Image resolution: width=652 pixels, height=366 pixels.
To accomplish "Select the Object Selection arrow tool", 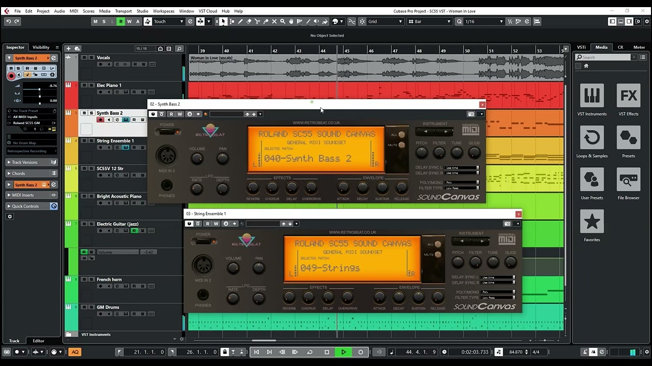I will click(x=223, y=21).
